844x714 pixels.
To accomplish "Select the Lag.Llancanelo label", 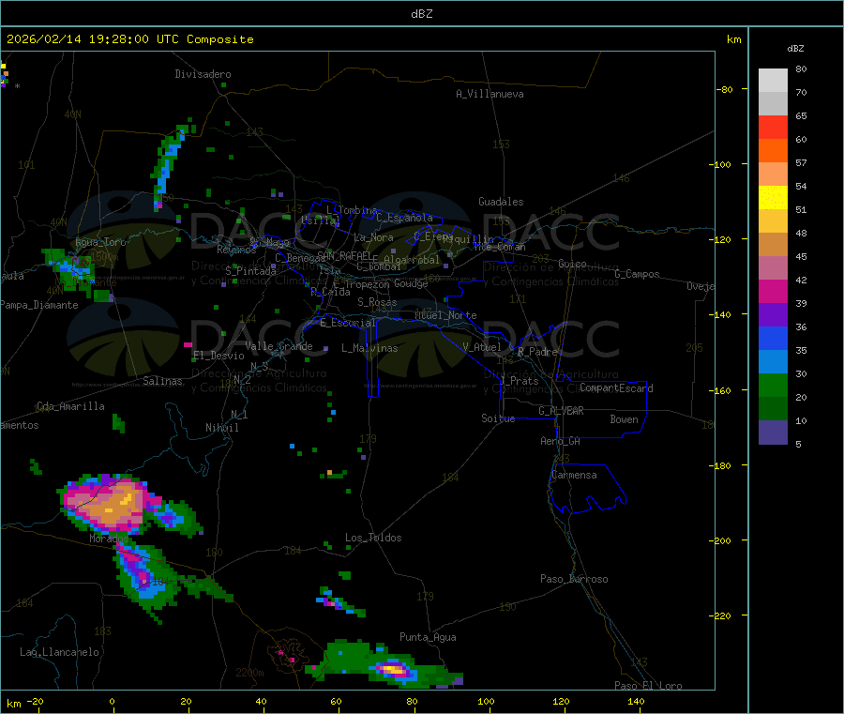I will (59, 652).
